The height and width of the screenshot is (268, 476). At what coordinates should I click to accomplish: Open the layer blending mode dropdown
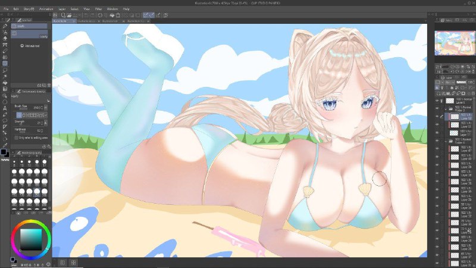click(450, 82)
